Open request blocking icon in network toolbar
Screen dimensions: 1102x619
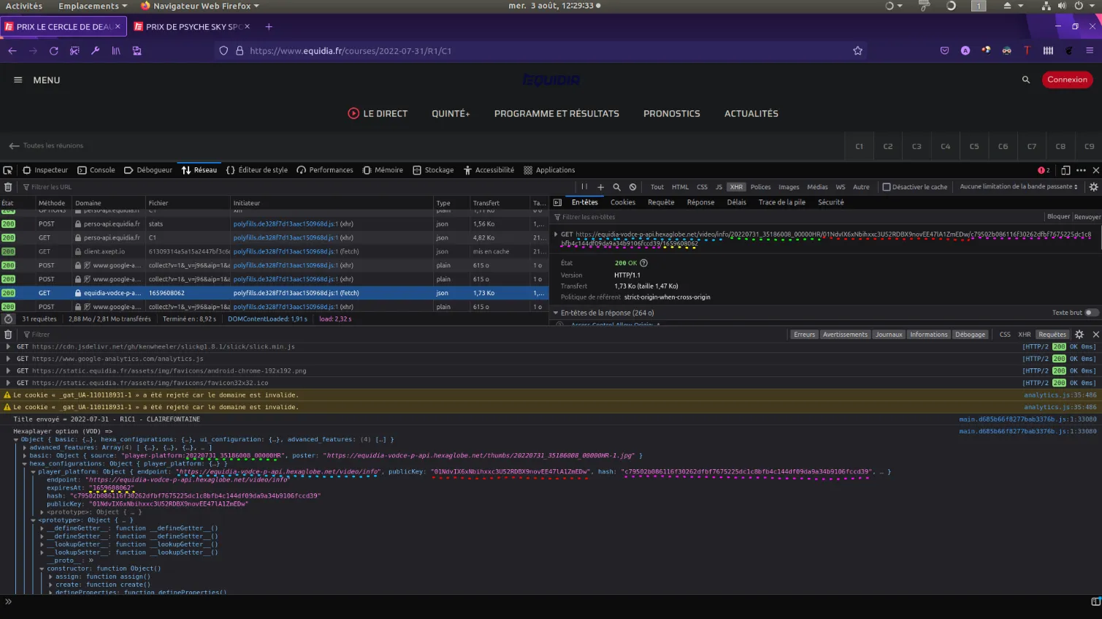pyautogui.click(x=632, y=187)
